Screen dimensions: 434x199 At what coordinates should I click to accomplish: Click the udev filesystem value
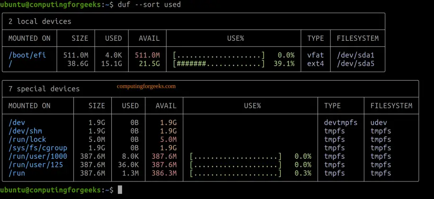(x=379, y=122)
